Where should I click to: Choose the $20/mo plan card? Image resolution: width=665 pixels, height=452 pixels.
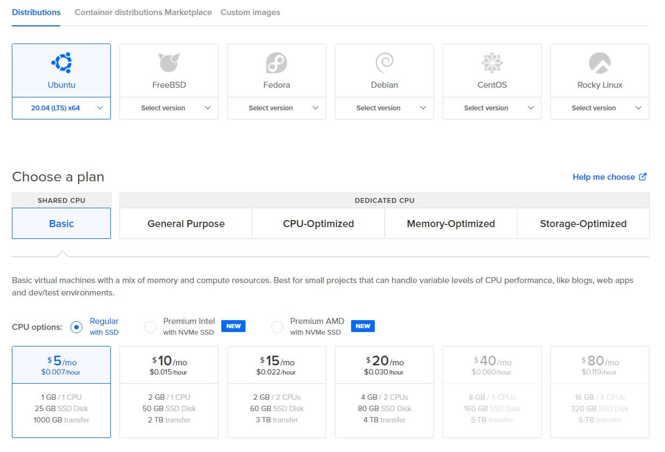[x=384, y=392]
